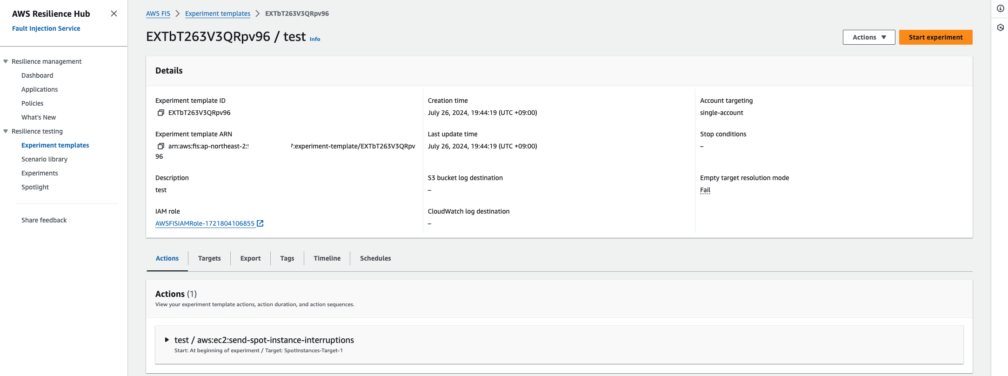Open Experiments in the sidebar
Screen dimensions: 1008x376
pos(40,173)
